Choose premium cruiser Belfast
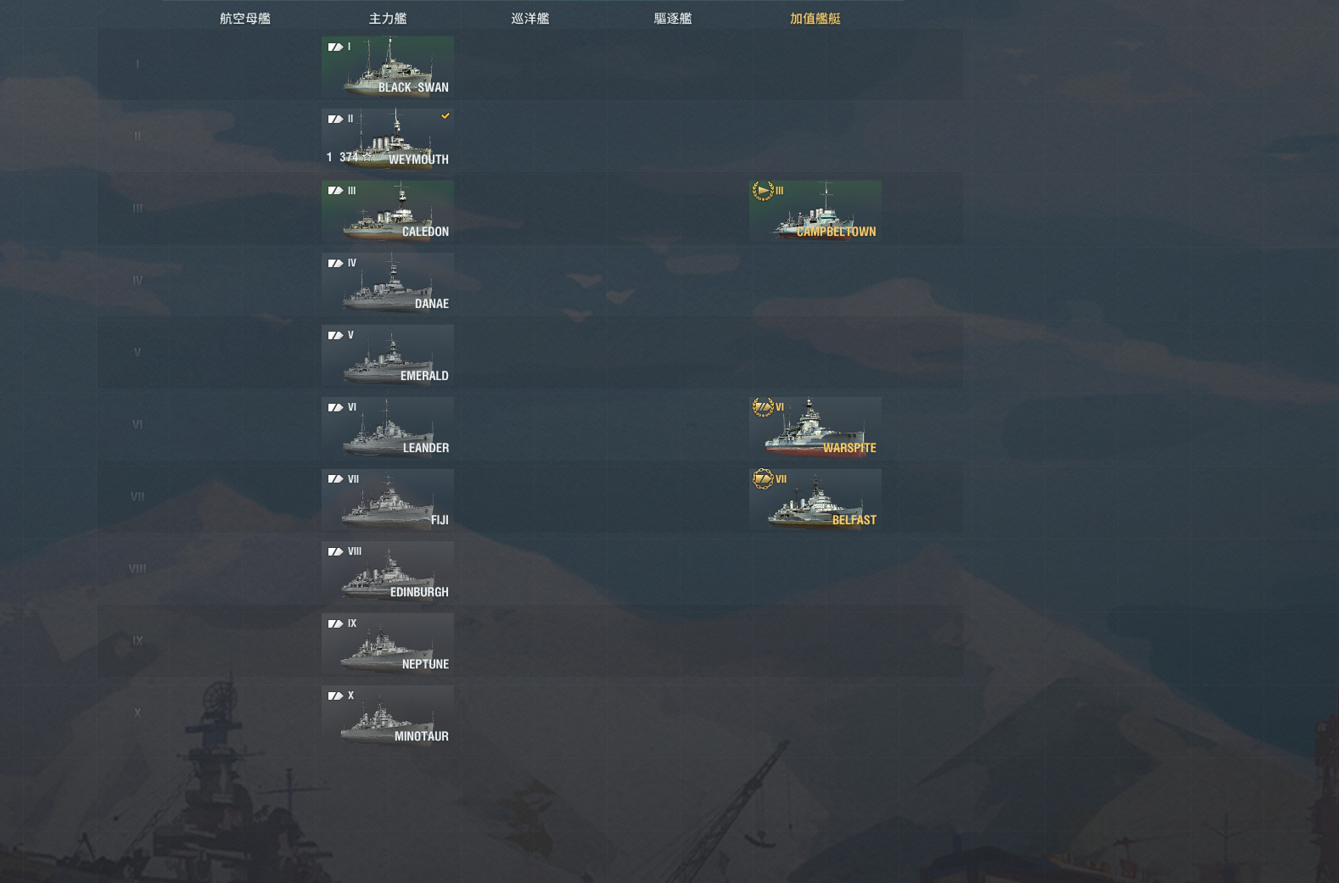Image resolution: width=1339 pixels, height=883 pixels. point(815,500)
